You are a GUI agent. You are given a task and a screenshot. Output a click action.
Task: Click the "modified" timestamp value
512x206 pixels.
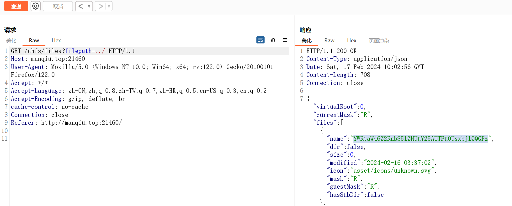pos(399,163)
